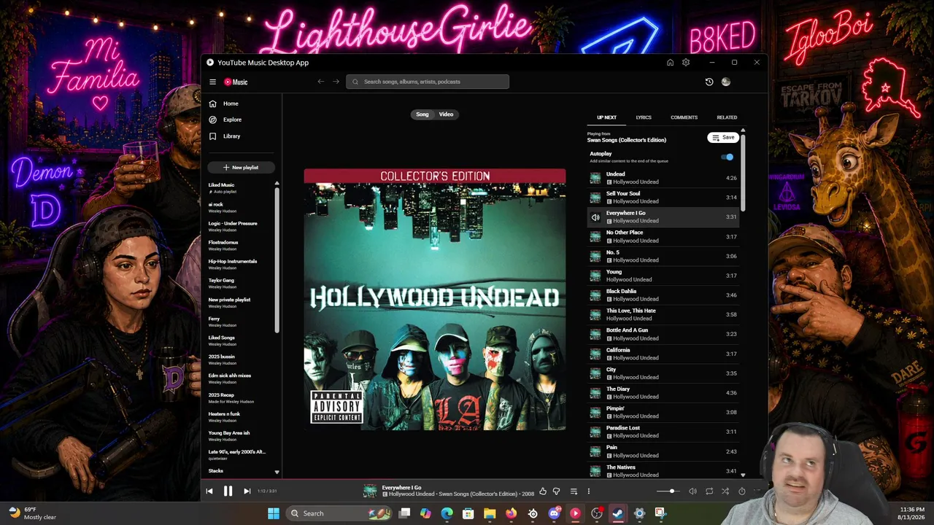This screenshot has width=934, height=525.
Task: Open the account avatar menu
Action: point(725,82)
